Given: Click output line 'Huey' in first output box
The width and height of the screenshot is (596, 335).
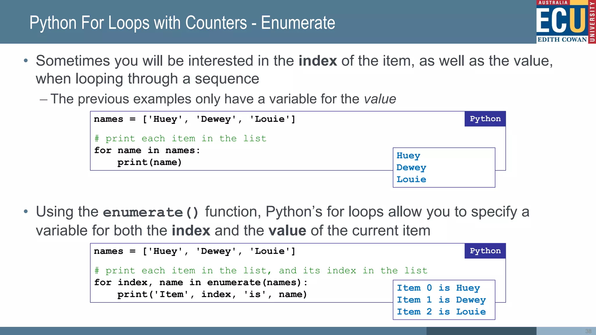Looking at the screenshot, I should tap(408, 156).
